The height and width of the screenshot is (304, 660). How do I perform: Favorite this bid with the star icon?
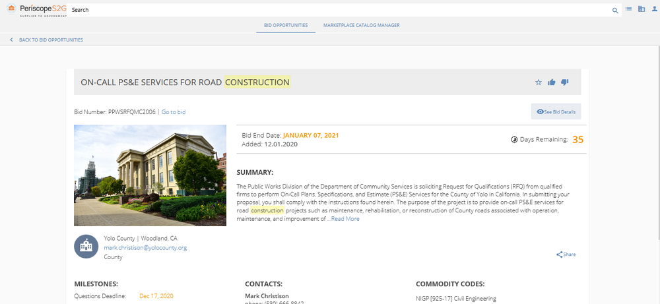(539, 82)
